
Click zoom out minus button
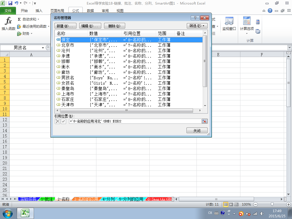tap(255, 204)
